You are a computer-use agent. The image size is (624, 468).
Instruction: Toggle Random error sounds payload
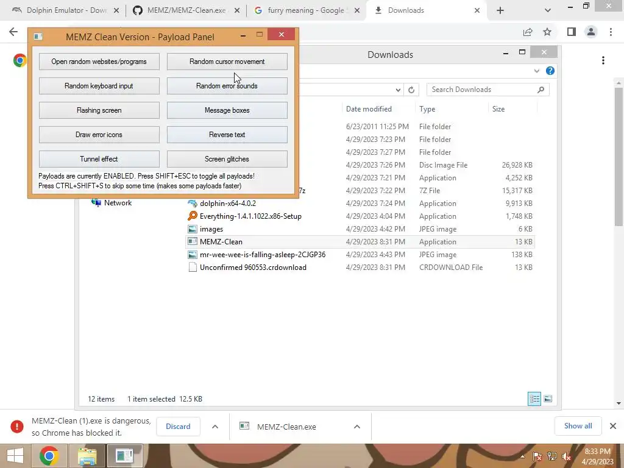point(227,86)
